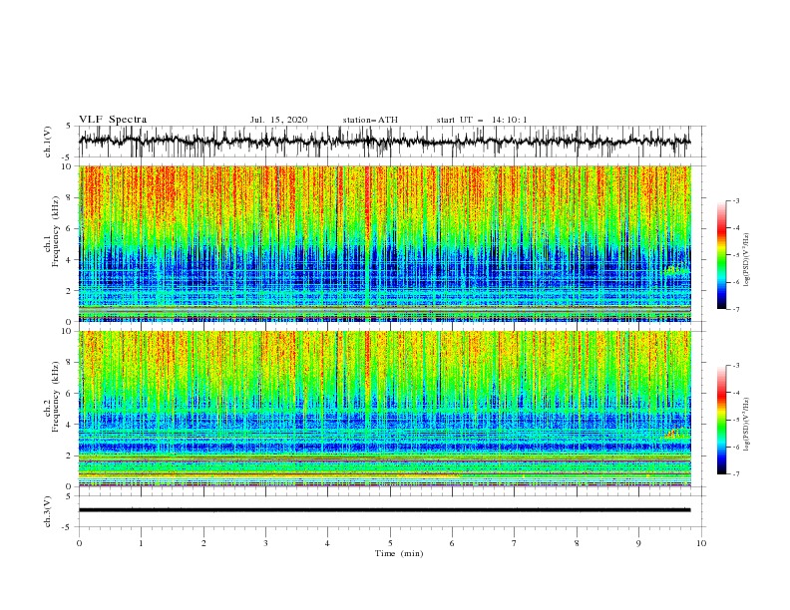Click the "station=ATH" label

click(370, 120)
